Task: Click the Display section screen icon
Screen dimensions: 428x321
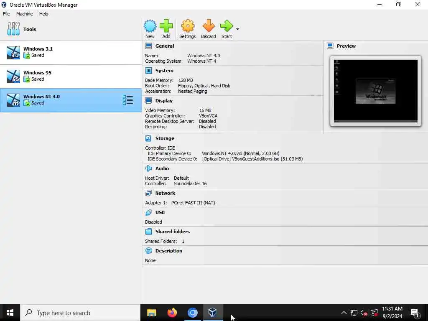Action: click(x=148, y=101)
